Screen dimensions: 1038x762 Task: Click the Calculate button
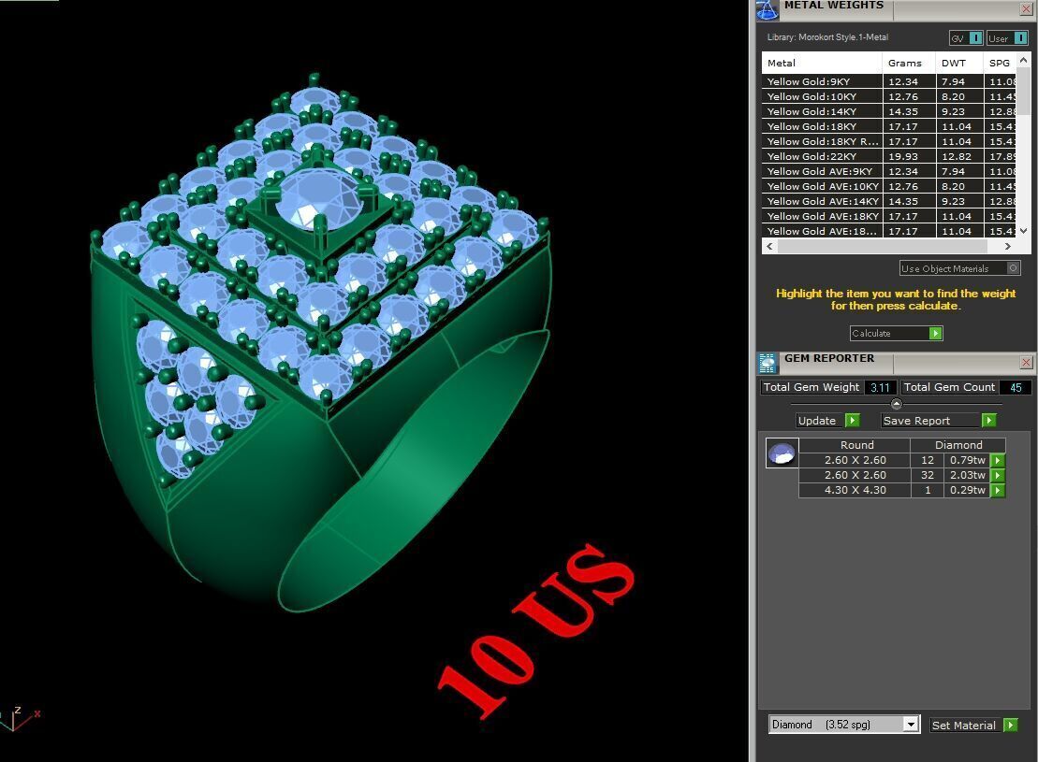[x=896, y=334]
